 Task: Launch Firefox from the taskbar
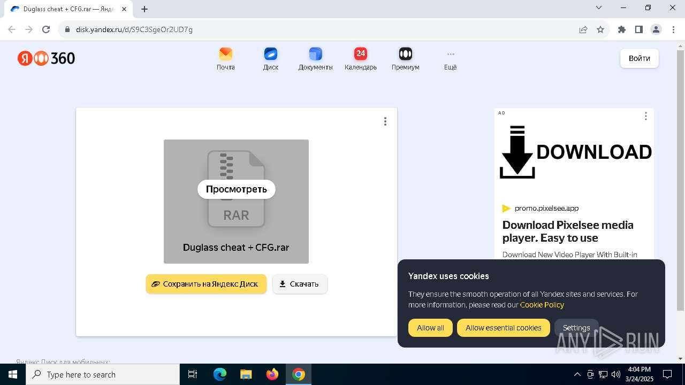[x=272, y=374]
